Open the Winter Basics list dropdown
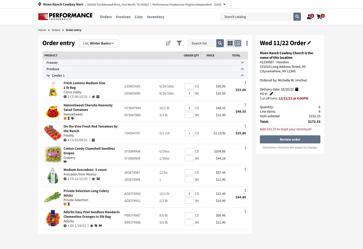 [x=99, y=43]
